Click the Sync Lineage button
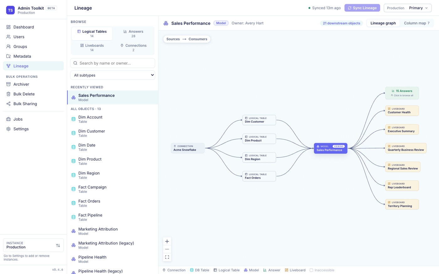 [x=362, y=8]
